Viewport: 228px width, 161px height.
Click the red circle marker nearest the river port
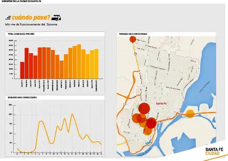(x=151, y=123)
